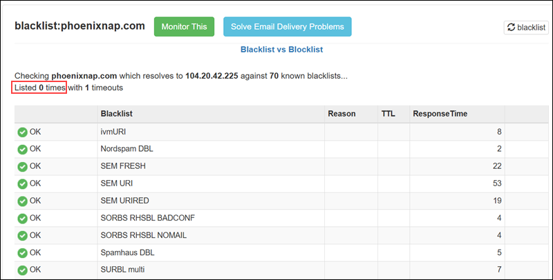Click the OK check icon for Spamhaus DBL
Viewport: 553px width, 280px height.
[x=23, y=253]
